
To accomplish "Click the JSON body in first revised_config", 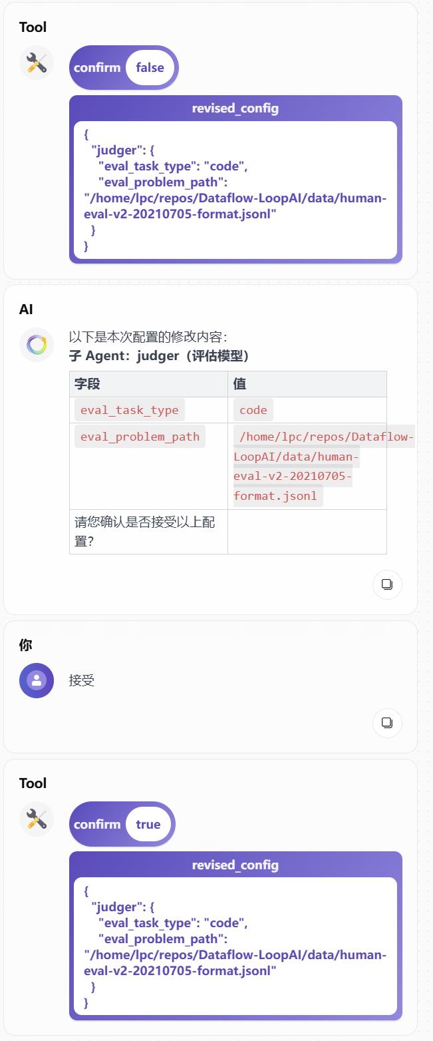I will pos(235,190).
